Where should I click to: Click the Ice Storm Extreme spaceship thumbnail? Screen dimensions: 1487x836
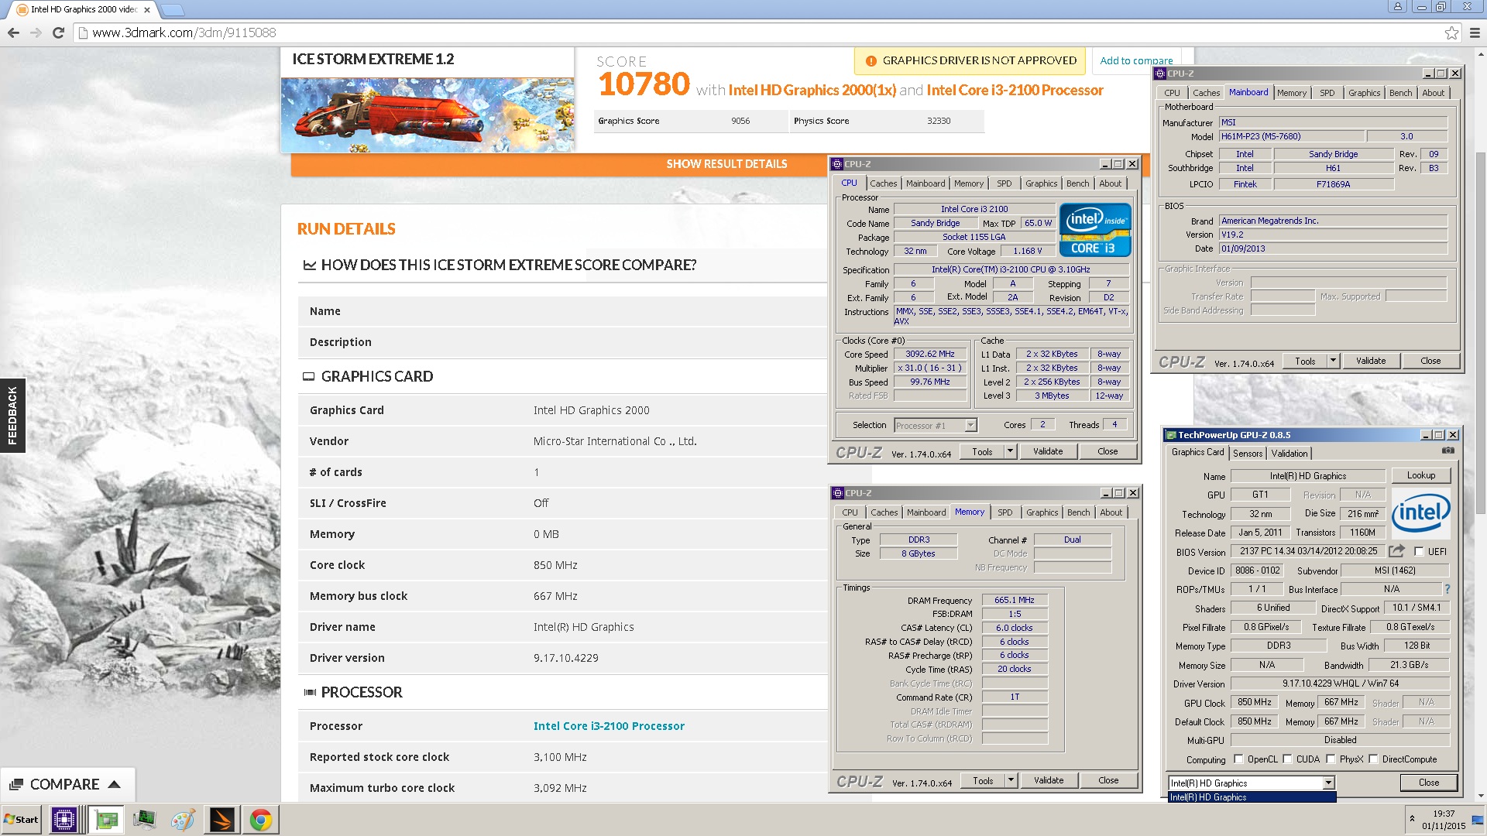point(428,115)
